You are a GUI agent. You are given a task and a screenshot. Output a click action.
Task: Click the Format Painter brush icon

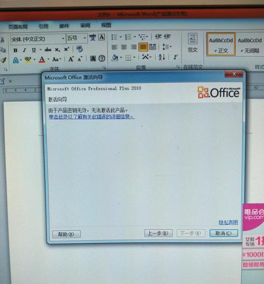[x=4, y=60]
